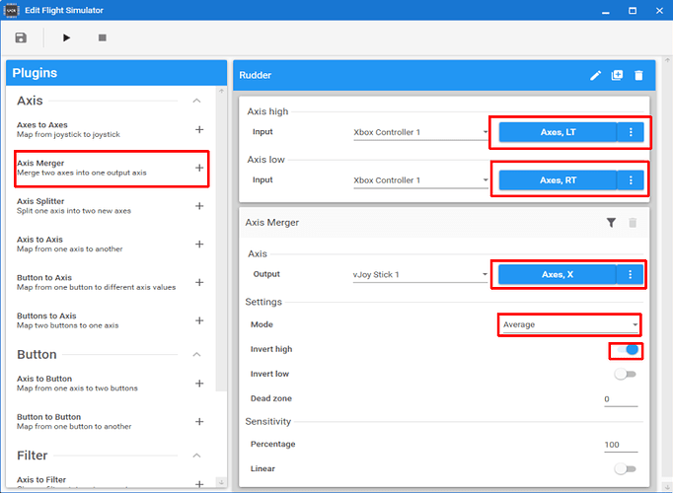Click the Percentage value field showing 100
673x493 pixels.
point(621,445)
